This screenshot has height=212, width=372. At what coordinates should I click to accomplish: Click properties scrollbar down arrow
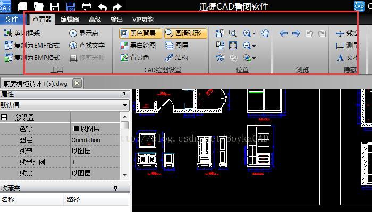click(x=125, y=175)
